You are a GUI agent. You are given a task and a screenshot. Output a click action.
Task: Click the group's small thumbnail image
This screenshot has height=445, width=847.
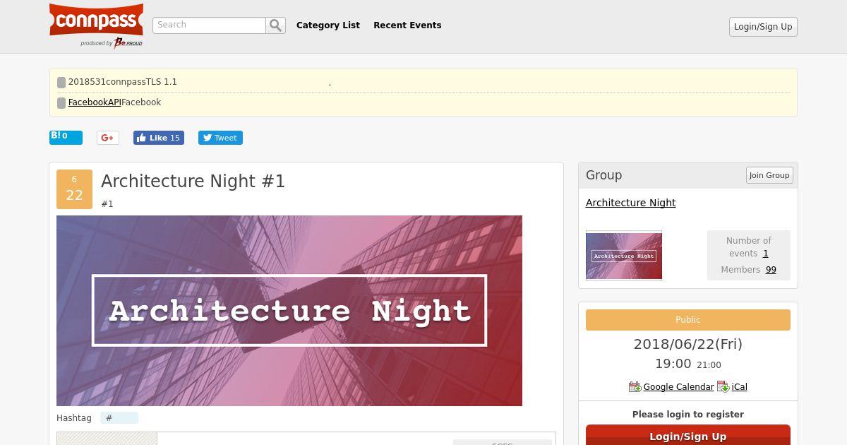pos(624,256)
